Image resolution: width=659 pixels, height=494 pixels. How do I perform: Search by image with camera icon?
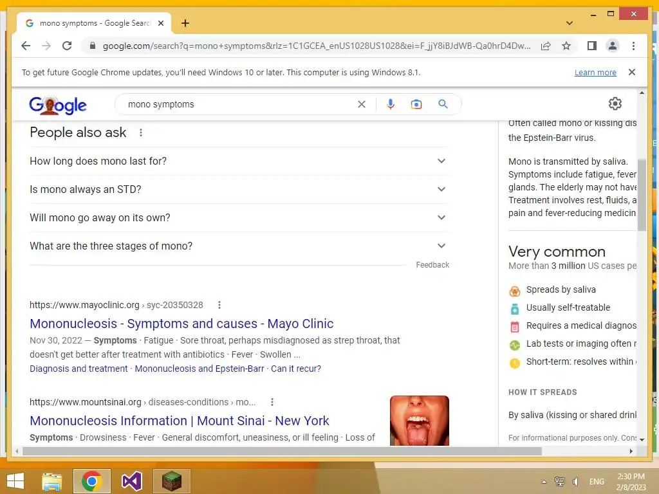416,104
